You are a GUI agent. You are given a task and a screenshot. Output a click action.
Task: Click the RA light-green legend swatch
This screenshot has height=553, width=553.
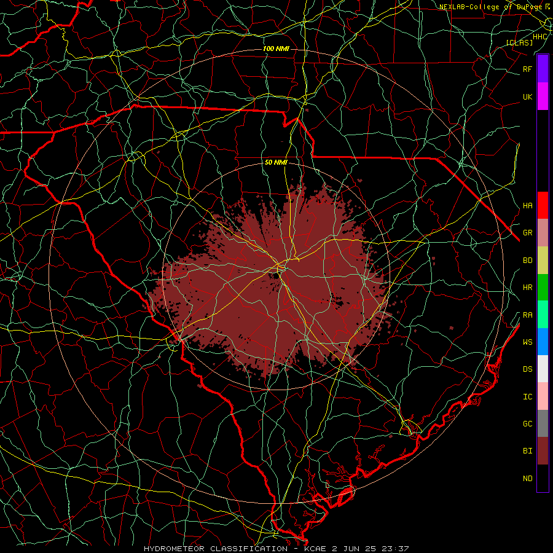[x=543, y=315]
